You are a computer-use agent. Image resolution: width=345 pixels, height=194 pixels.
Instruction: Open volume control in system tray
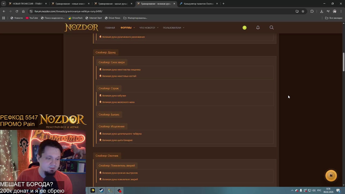(314, 190)
